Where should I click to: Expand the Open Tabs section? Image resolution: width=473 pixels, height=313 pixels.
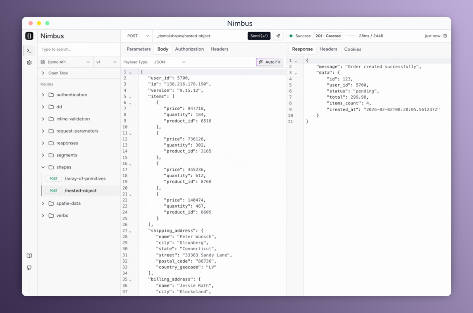(43, 73)
